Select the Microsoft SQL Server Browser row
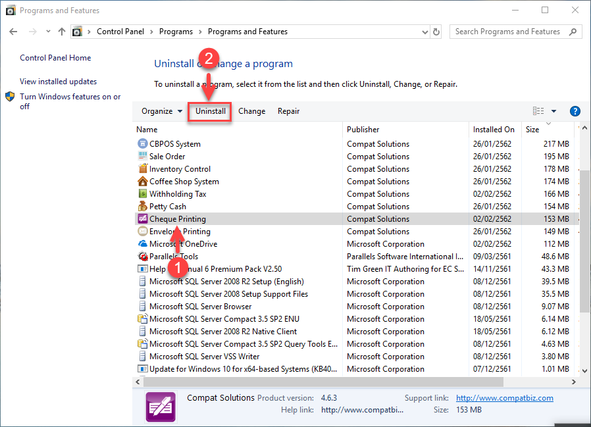 tap(357, 307)
